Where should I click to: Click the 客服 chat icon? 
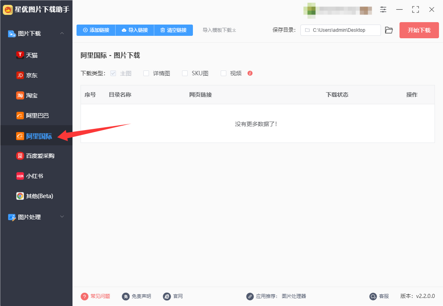(x=373, y=296)
